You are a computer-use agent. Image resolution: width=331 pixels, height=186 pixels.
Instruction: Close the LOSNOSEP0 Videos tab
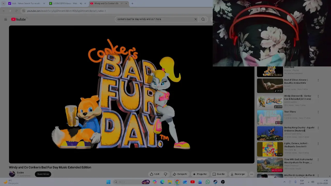pyautogui.click(x=85, y=3)
